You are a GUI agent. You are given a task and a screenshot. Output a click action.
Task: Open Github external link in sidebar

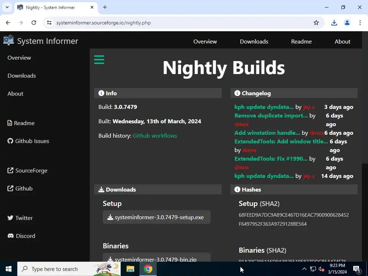[20, 188]
